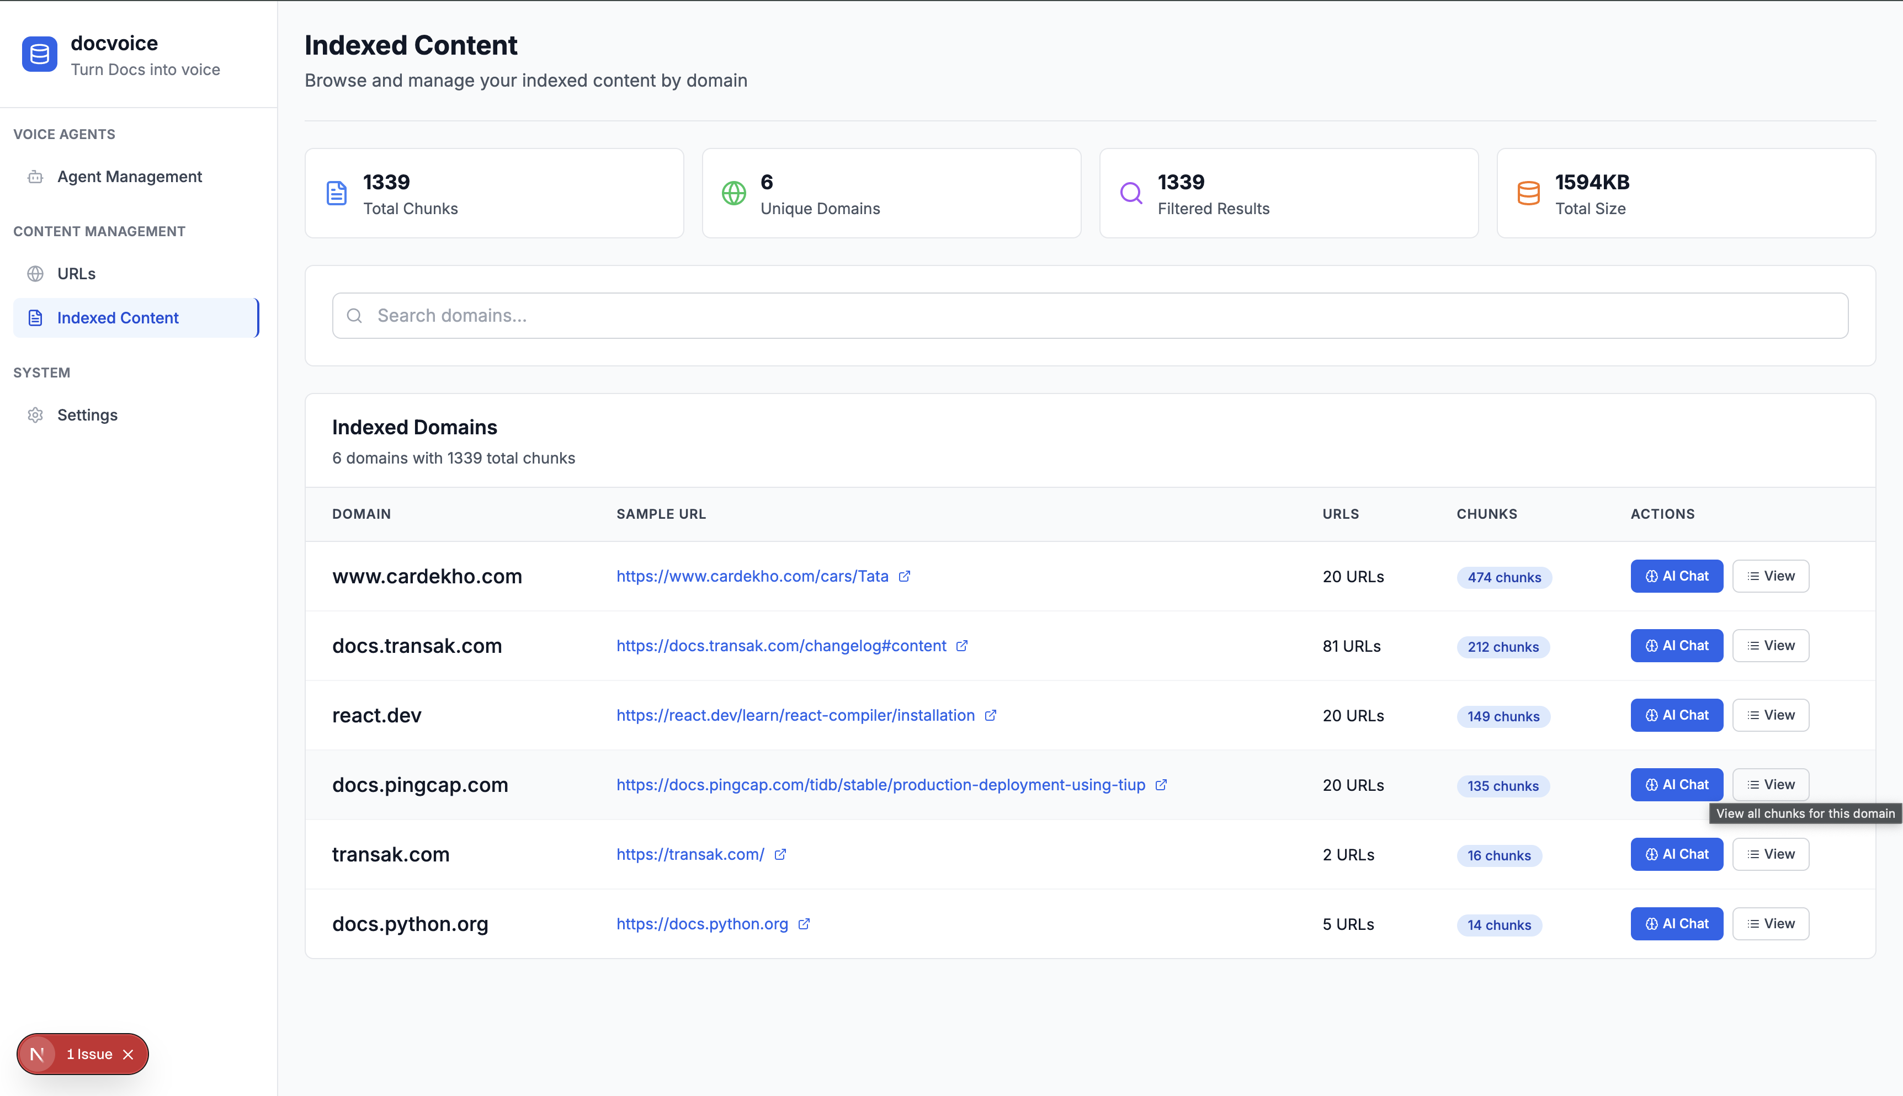
Task: Open the docs.transak.com changelog link
Action: pos(780,646)
